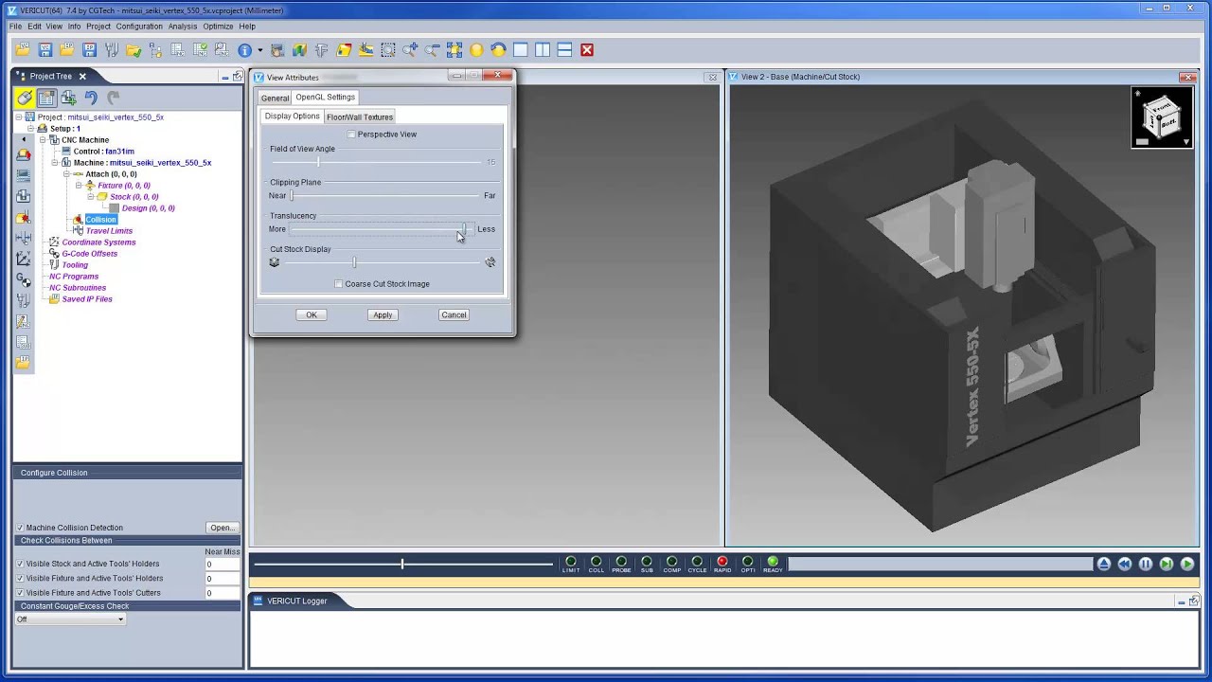Viewport: 1212px width, 682px height.
Task: Select the stacked horizontal view layout icon
Action: click(x=564, y=50)
